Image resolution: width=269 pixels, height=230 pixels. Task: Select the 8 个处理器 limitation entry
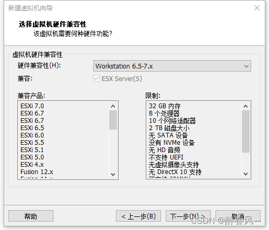pyautogui.click(x=164, y=113)
